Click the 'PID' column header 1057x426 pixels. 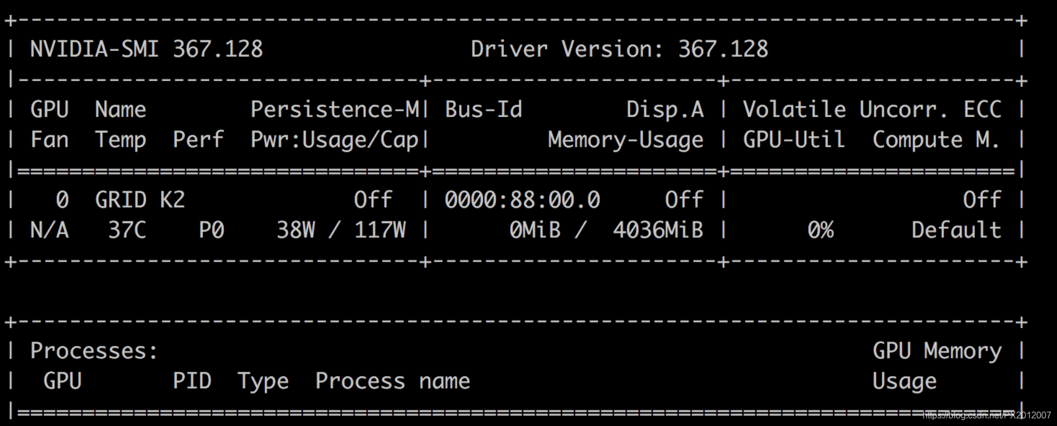pyautogui.click(x=192, y=381)
